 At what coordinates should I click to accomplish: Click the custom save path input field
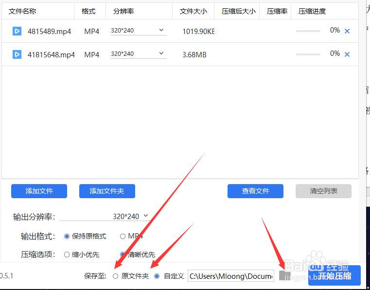(x=231, y=276)
